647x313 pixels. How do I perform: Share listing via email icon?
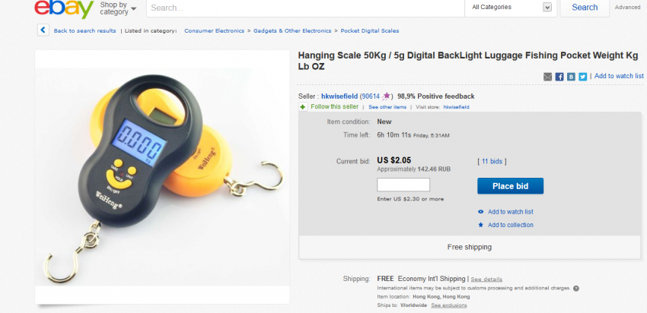[548, 77]
